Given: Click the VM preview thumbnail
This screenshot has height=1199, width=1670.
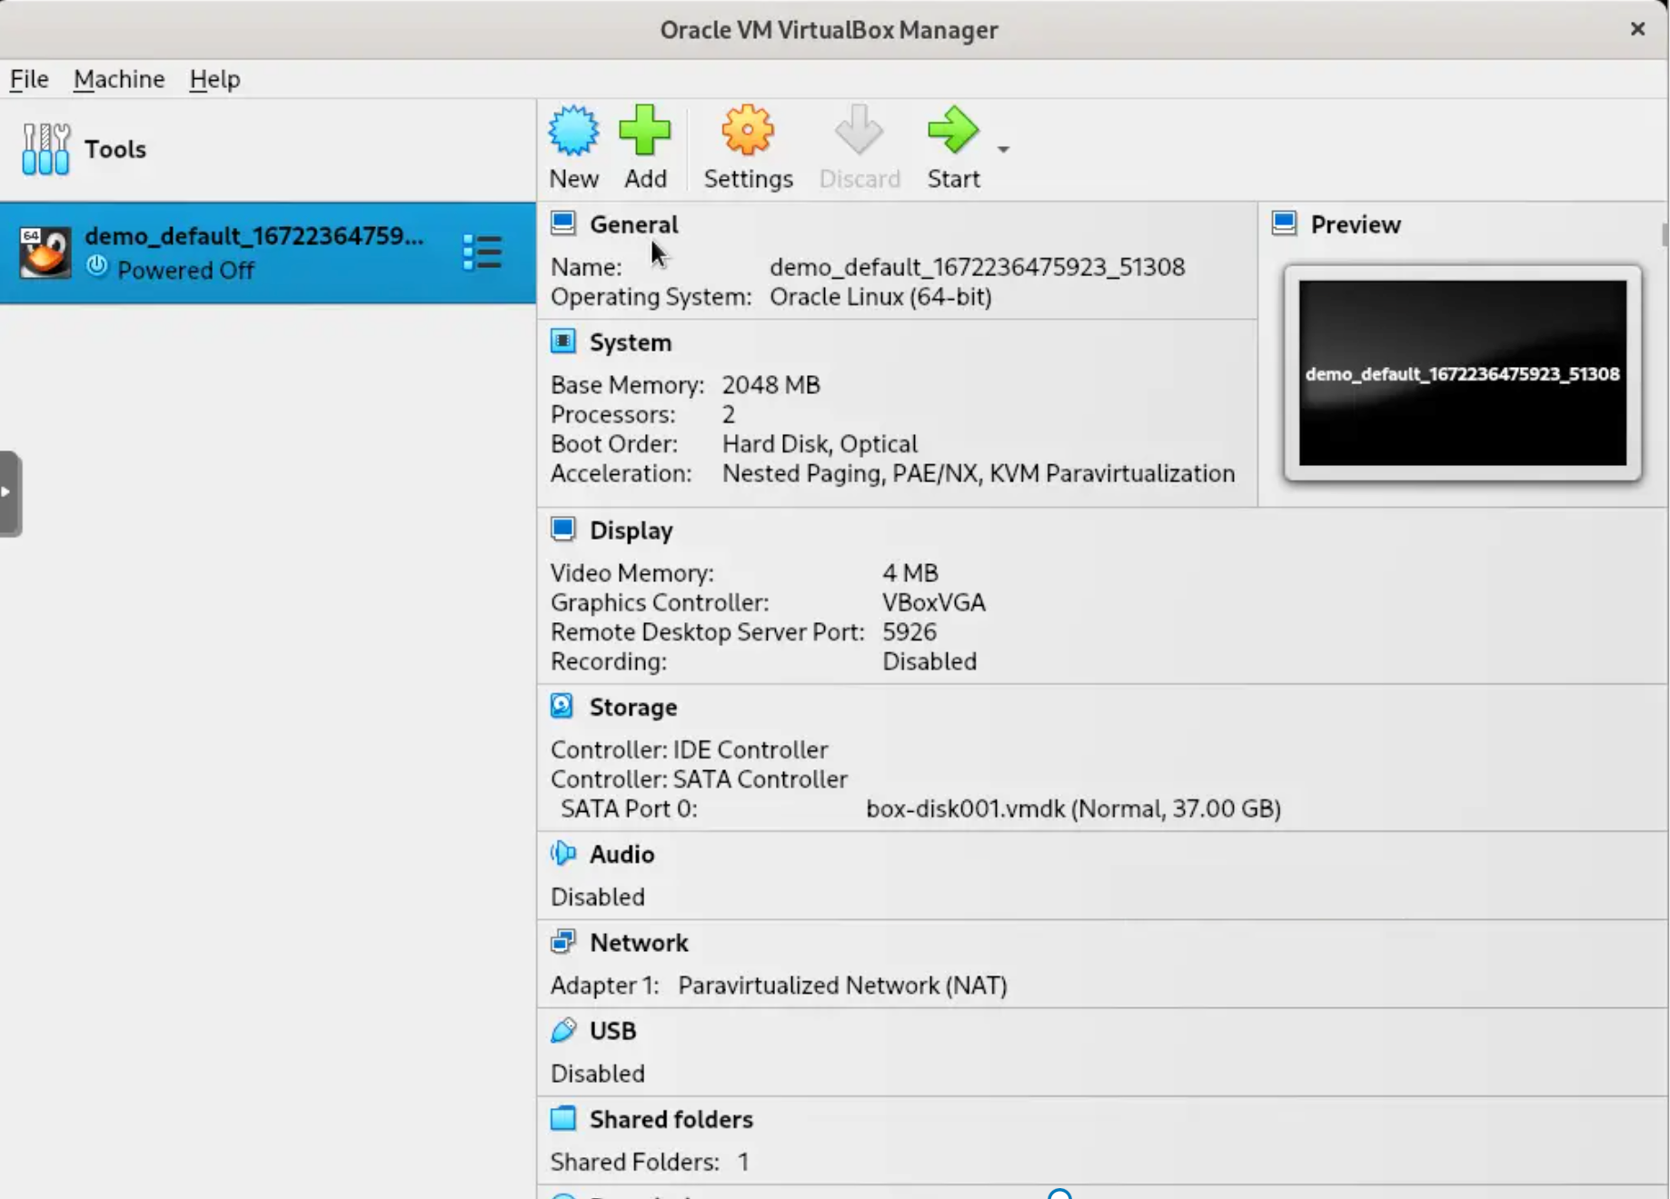Looking at the screenshot, I should (x=1461, y=373).
